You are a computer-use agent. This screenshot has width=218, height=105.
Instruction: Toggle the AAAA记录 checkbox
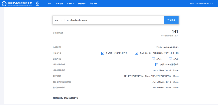click(136, 53)
